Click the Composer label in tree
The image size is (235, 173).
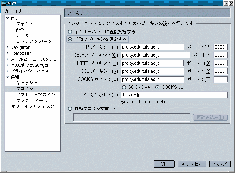click(x=21, y=53)
